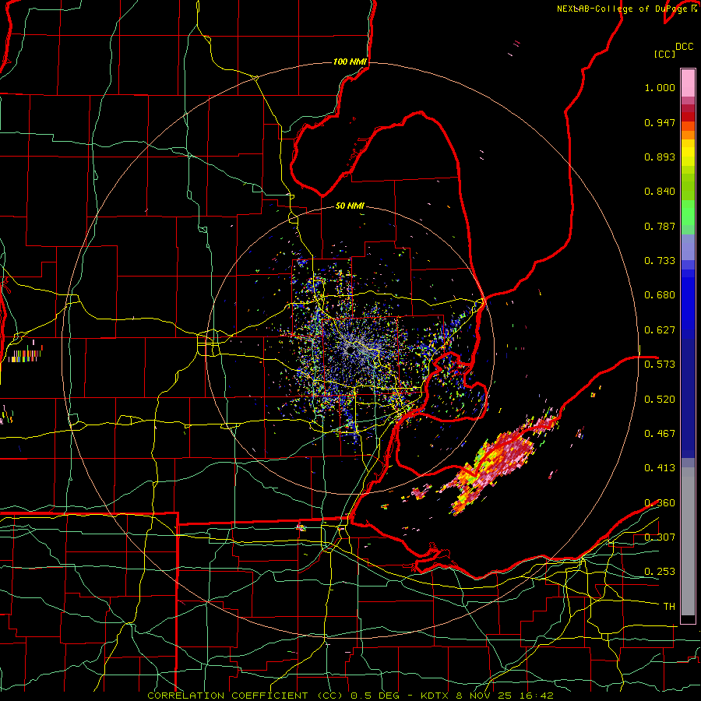The height and width of the screenshot is (701, 701).
Task: Select the 1.000 value on color scale
Action: coord(660,87)
